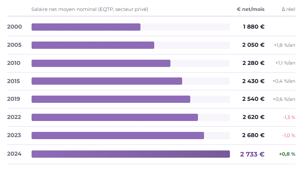Select the 2 733 € highlighted value
Image resolution: width=304 pixels, height=171 pixels.
click(x=252, y=154)
